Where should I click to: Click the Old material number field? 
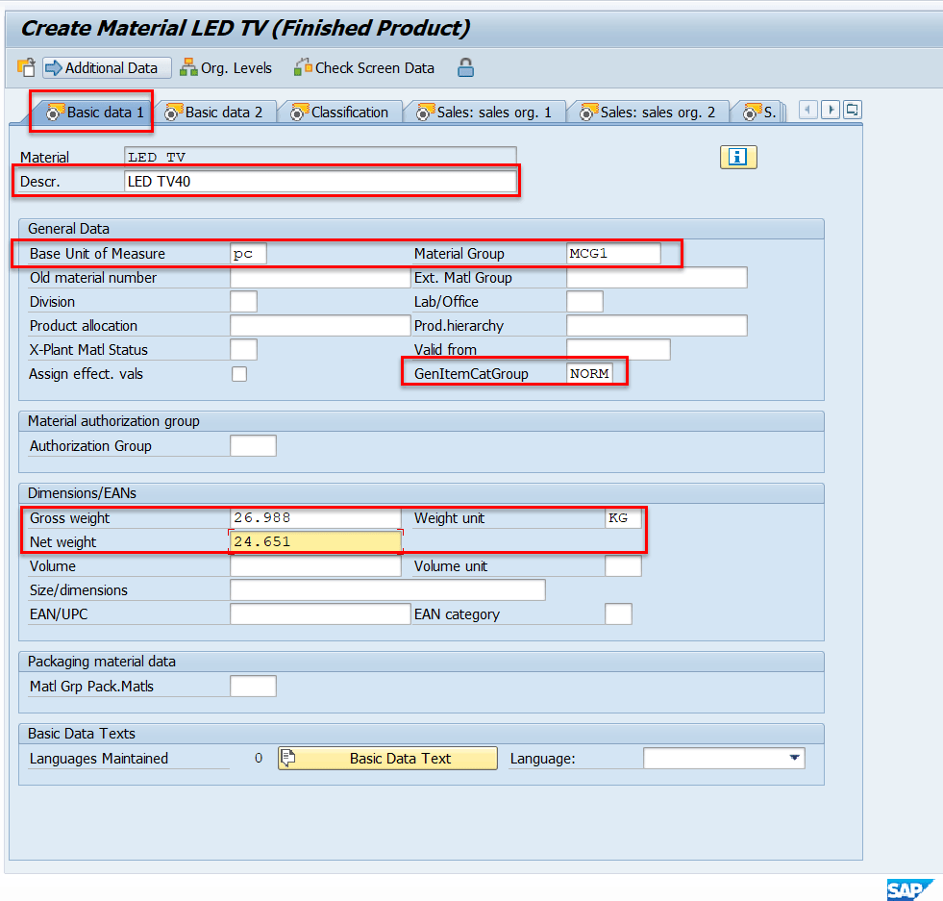coord(320,278)
